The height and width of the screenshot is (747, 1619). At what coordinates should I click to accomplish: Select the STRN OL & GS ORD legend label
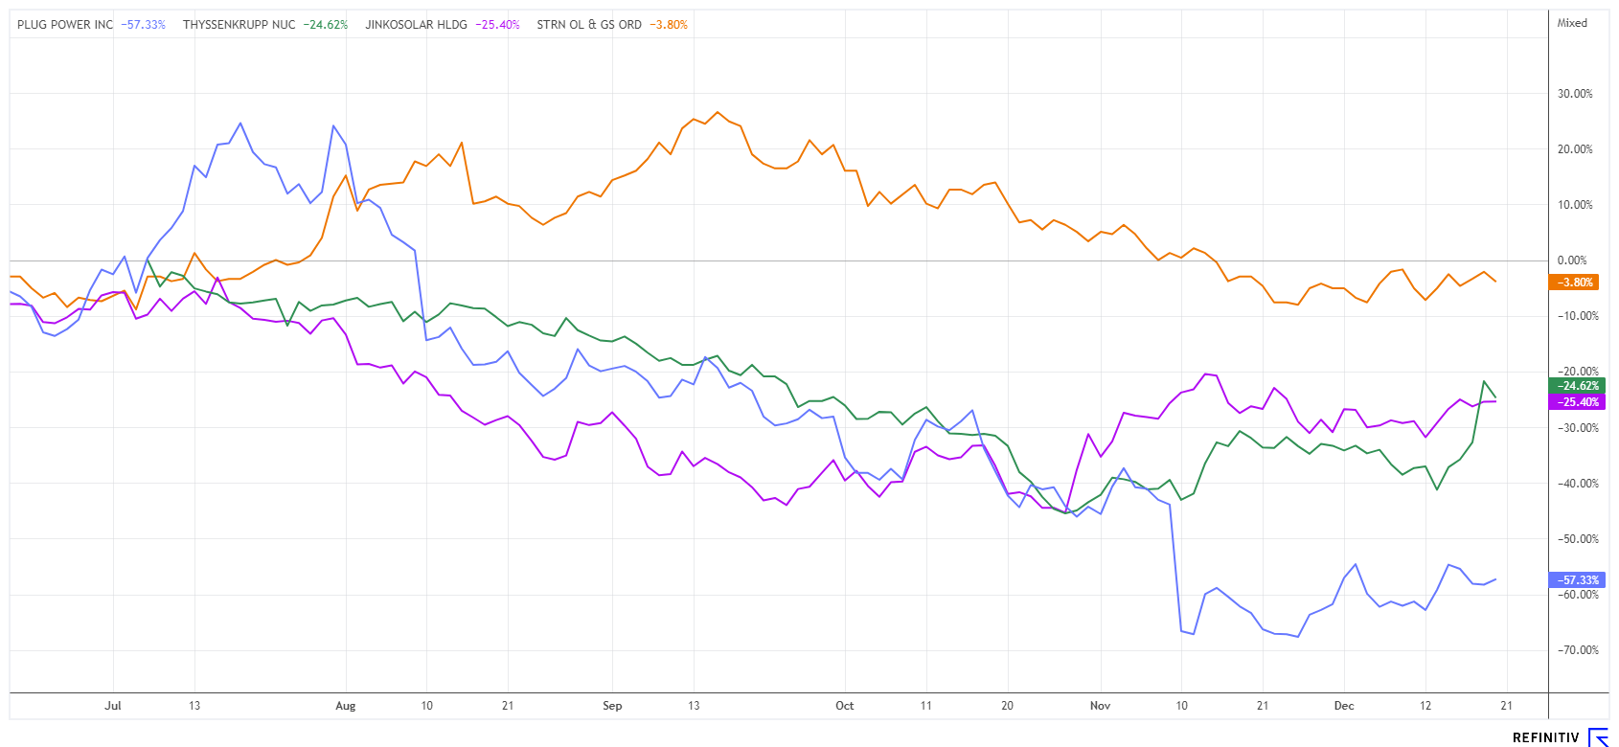pos(589,25)
